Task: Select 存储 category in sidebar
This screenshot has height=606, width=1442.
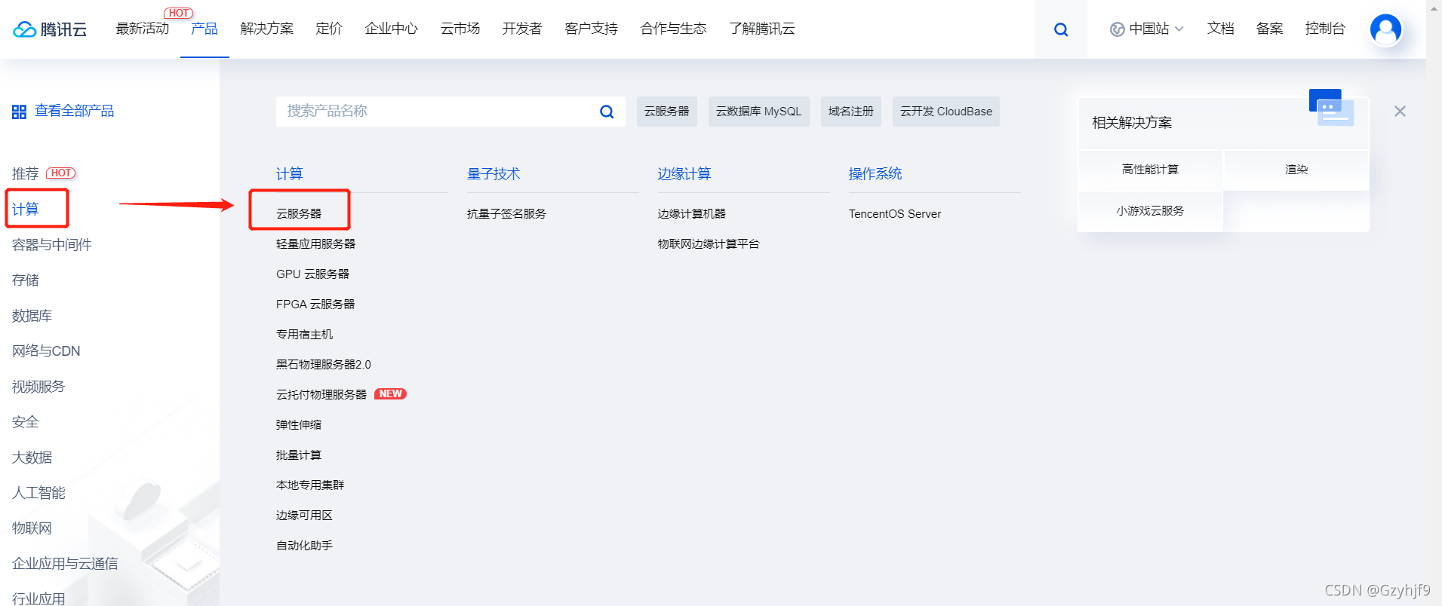Action: click(26, 280)
